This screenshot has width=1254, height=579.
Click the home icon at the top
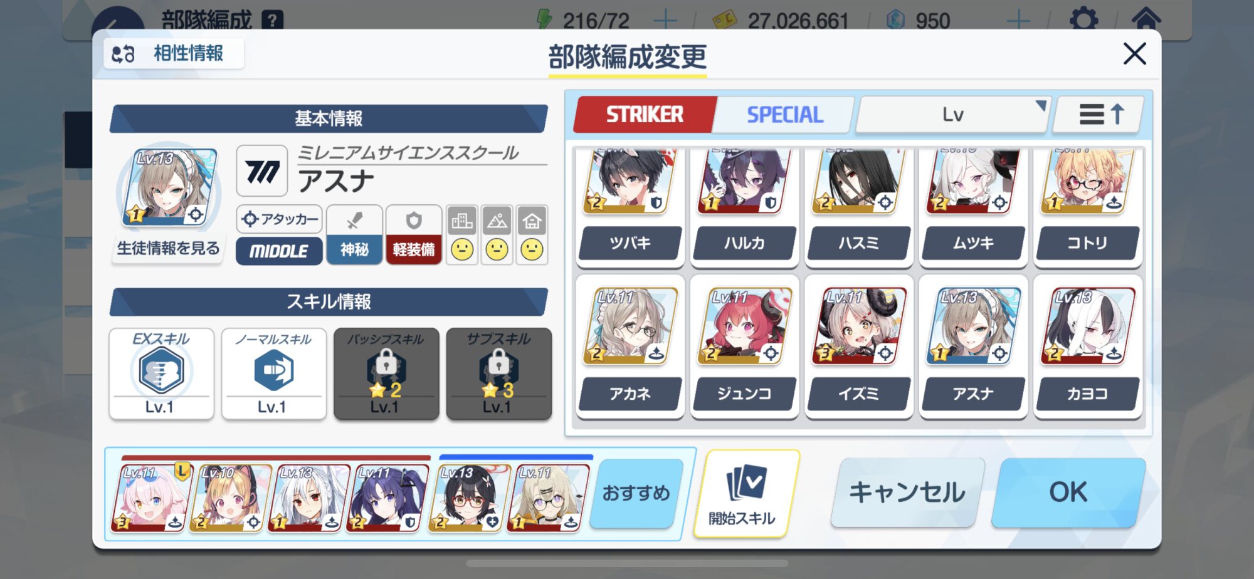(1146, 19)
